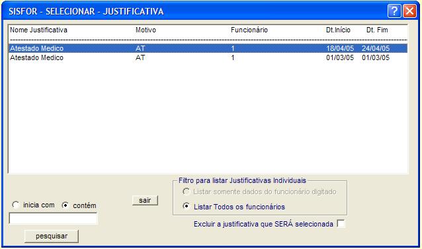This screenshot has width=422, height=249.
Task: Select the 'inicia com' radio button
Action: (x=15, y=205)
